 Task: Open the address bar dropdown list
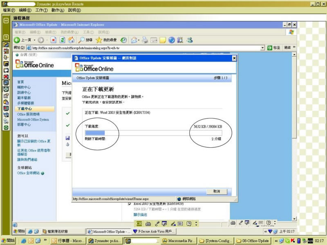coord(262,48)
